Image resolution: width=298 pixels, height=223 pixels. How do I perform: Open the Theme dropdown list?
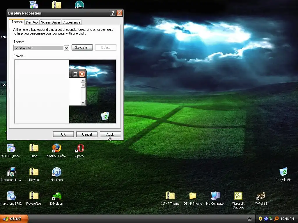coord(66,48)
